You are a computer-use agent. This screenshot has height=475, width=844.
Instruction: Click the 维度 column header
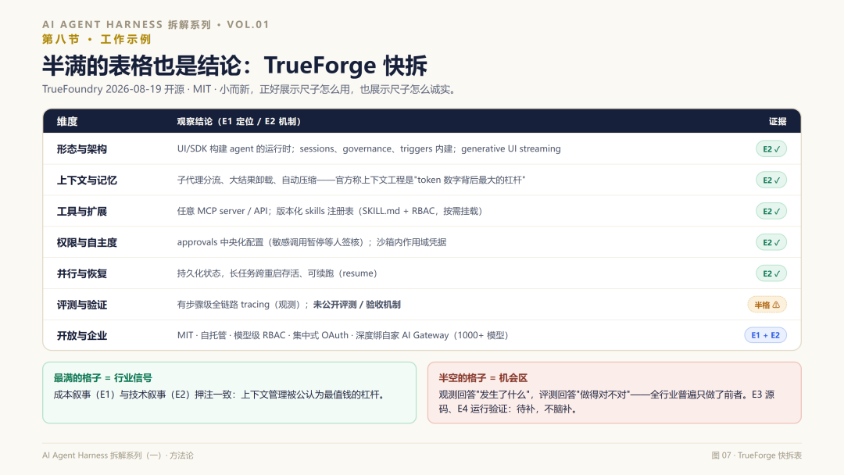coord(67,122)
